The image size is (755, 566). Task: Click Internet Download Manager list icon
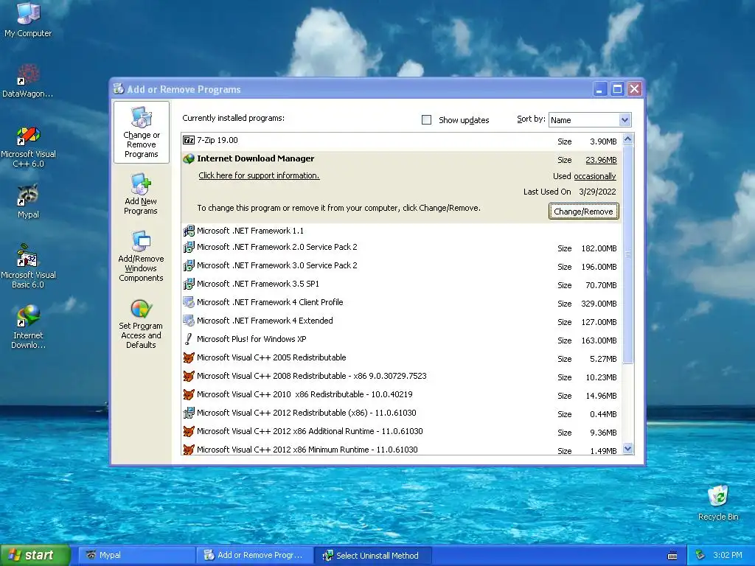click(189, 158)
